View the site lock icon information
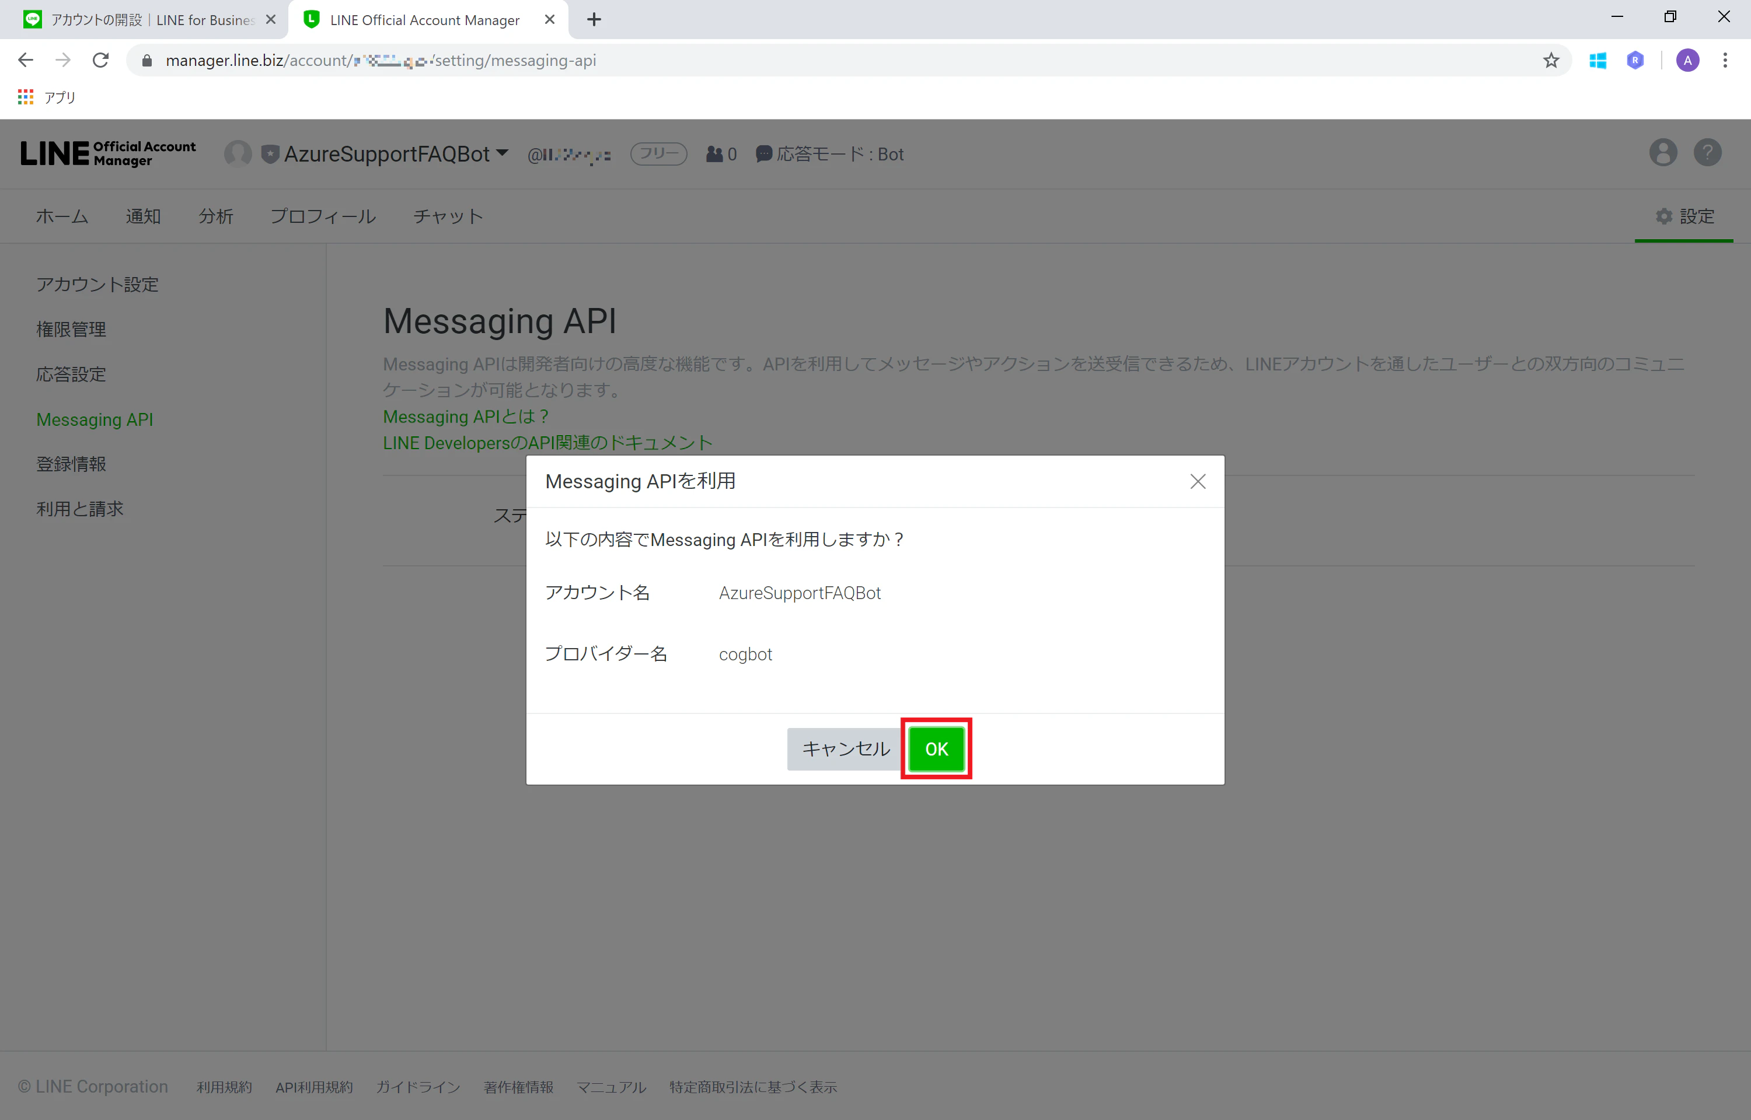Screen dimensions: 1751x1120 [147, 60]
